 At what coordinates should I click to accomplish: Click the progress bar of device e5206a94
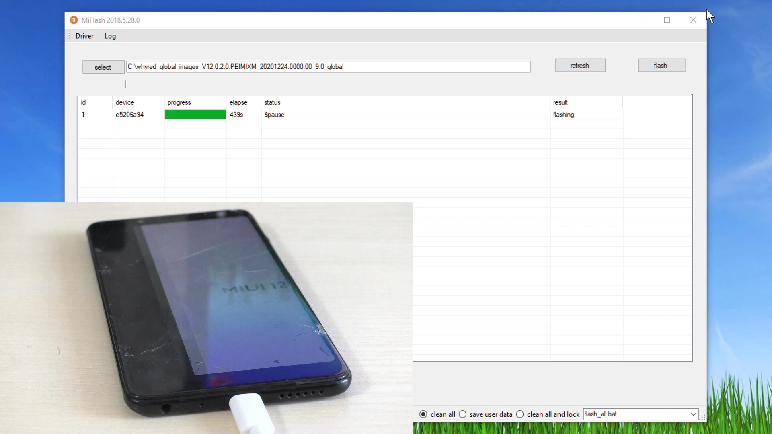195,115
